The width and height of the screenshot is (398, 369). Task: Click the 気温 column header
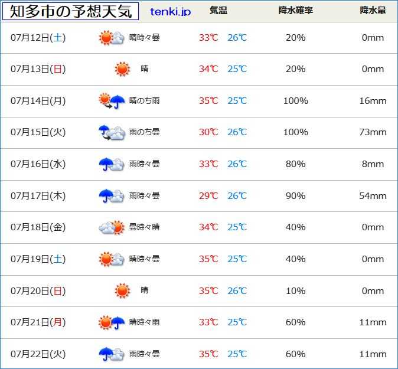tap(218, 11)
